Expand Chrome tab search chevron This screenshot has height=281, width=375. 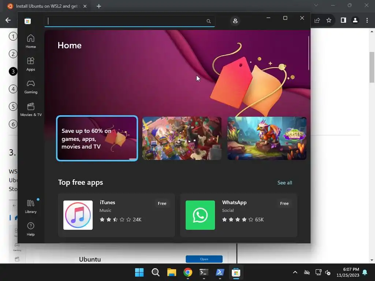(316, 5)
